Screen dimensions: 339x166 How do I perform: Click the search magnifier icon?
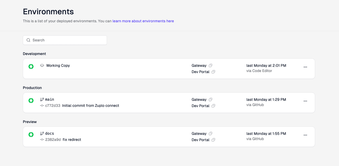pos(28,40)
